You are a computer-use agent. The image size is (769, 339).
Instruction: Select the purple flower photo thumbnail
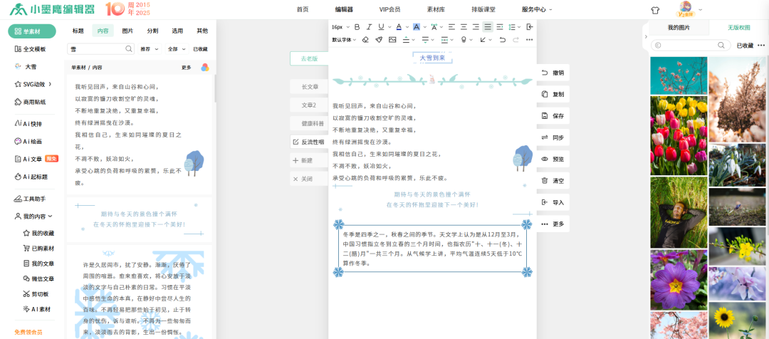click(679, 280)
